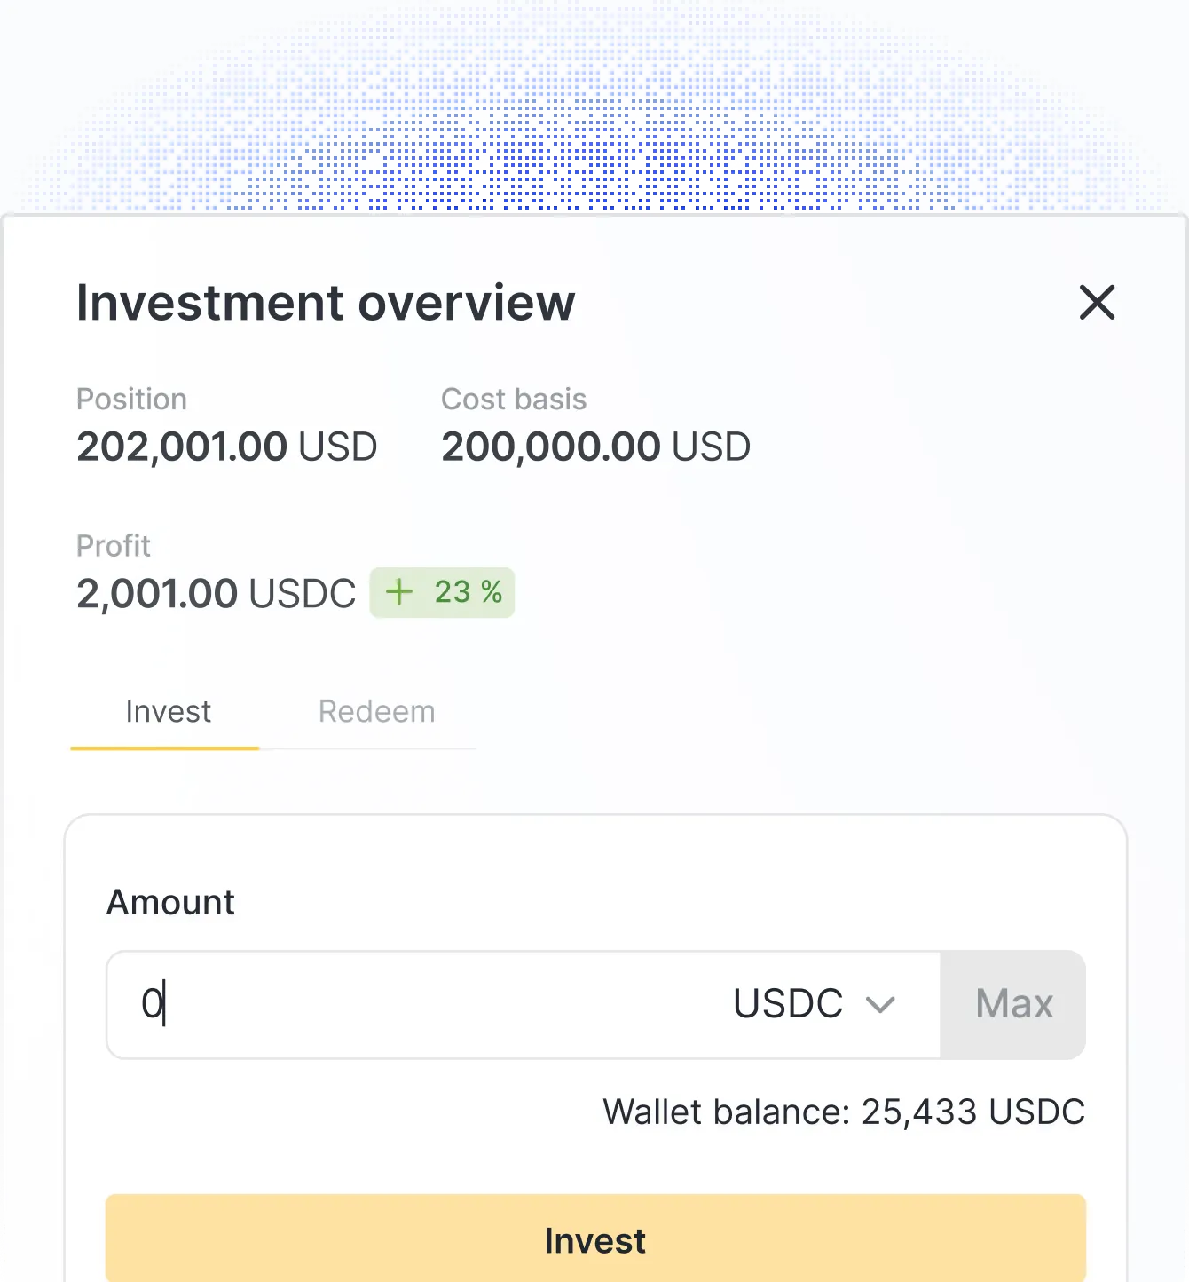1189x1282 pixels.
Task: Click the Cost basis label
Action: (514, 400)
